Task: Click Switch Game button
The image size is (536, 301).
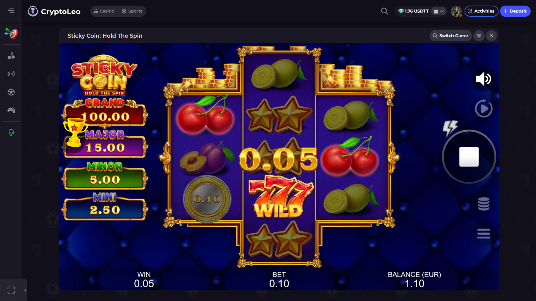Action: point(451,36)
